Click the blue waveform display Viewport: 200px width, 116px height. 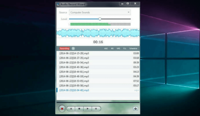(x=98, y=33)
